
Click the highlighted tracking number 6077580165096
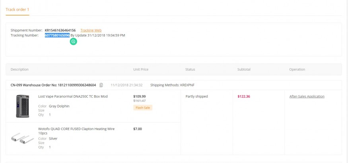pyautogui.click(x=57, y=35)
